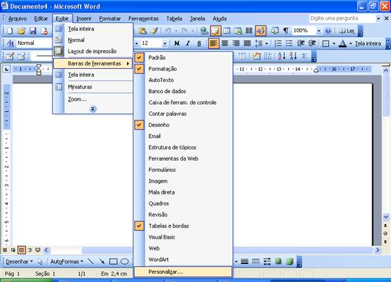Screen dimensions: 391x282
Task: Click the Paste clipboard icon
Action: tap(142, 31)
